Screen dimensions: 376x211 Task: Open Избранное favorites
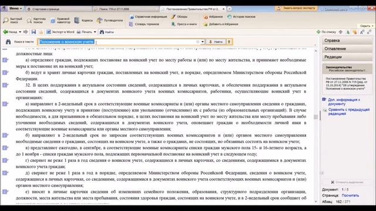point(213,17)
